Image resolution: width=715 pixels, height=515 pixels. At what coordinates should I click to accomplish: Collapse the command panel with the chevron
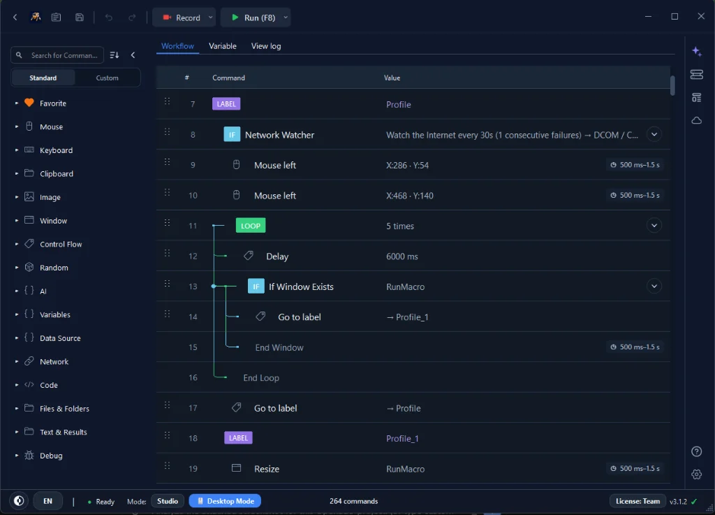coord(133,55)
